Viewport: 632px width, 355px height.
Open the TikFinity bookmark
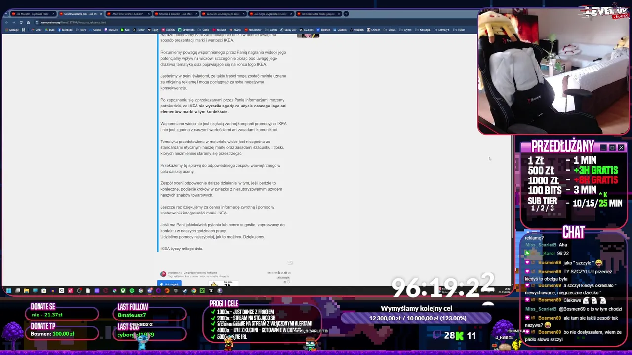(168, 30)
